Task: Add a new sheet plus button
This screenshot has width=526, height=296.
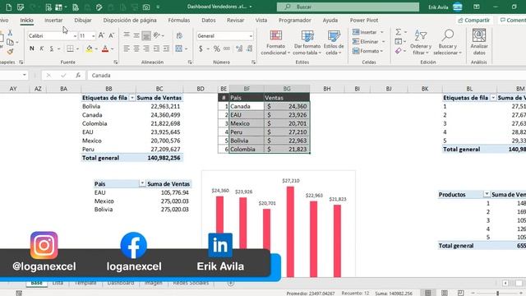Action: [230, 283]
